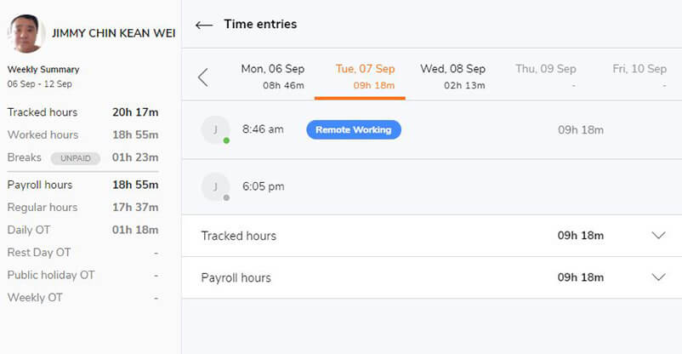Expand the Tracked hours chevron

(x=658, y=236)
